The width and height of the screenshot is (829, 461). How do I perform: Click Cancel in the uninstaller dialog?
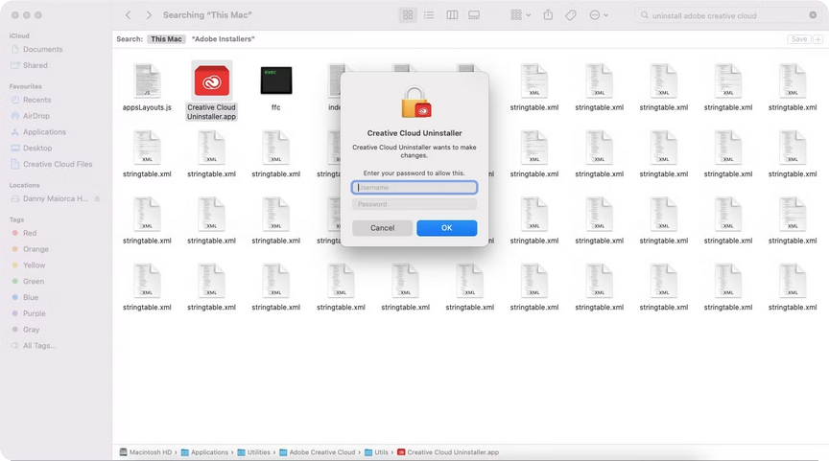tap(382, 228)
